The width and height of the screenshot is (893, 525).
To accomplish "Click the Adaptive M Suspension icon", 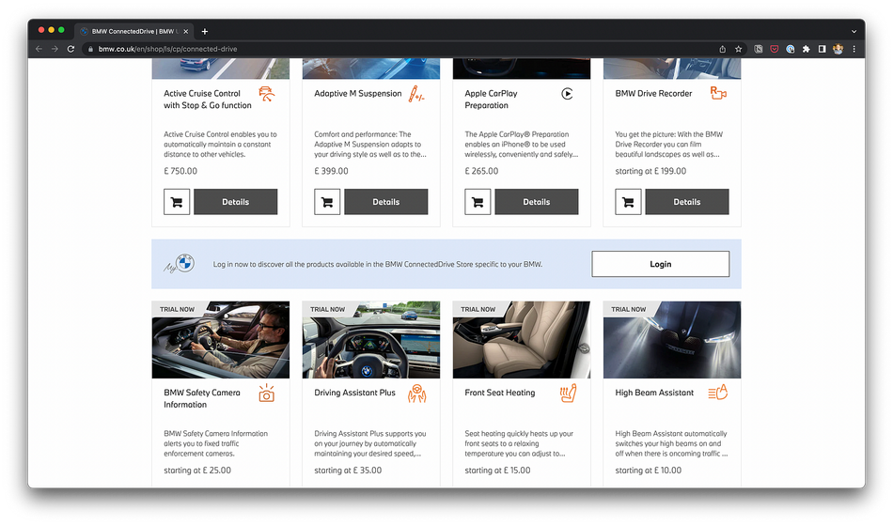I will click(416, 94).
